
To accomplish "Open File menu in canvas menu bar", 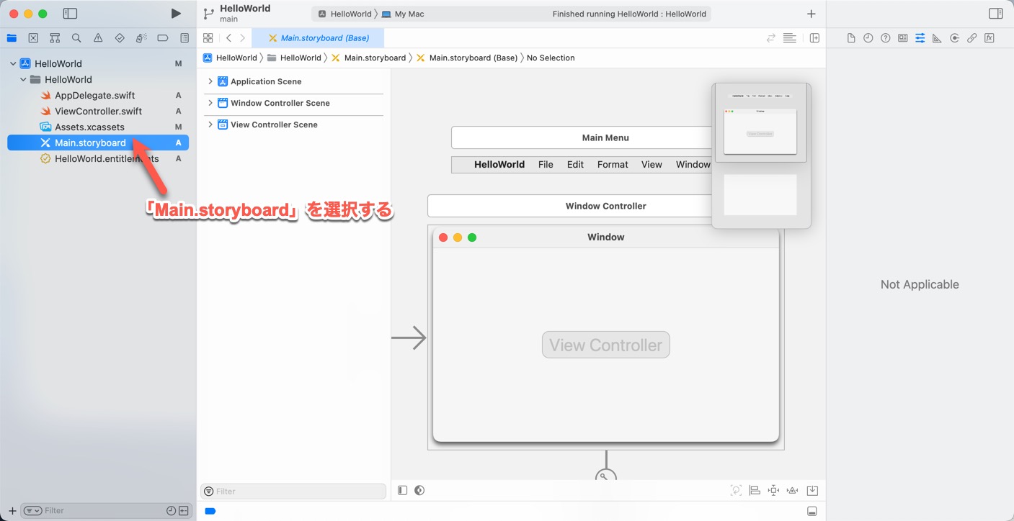I will [546, 165].
